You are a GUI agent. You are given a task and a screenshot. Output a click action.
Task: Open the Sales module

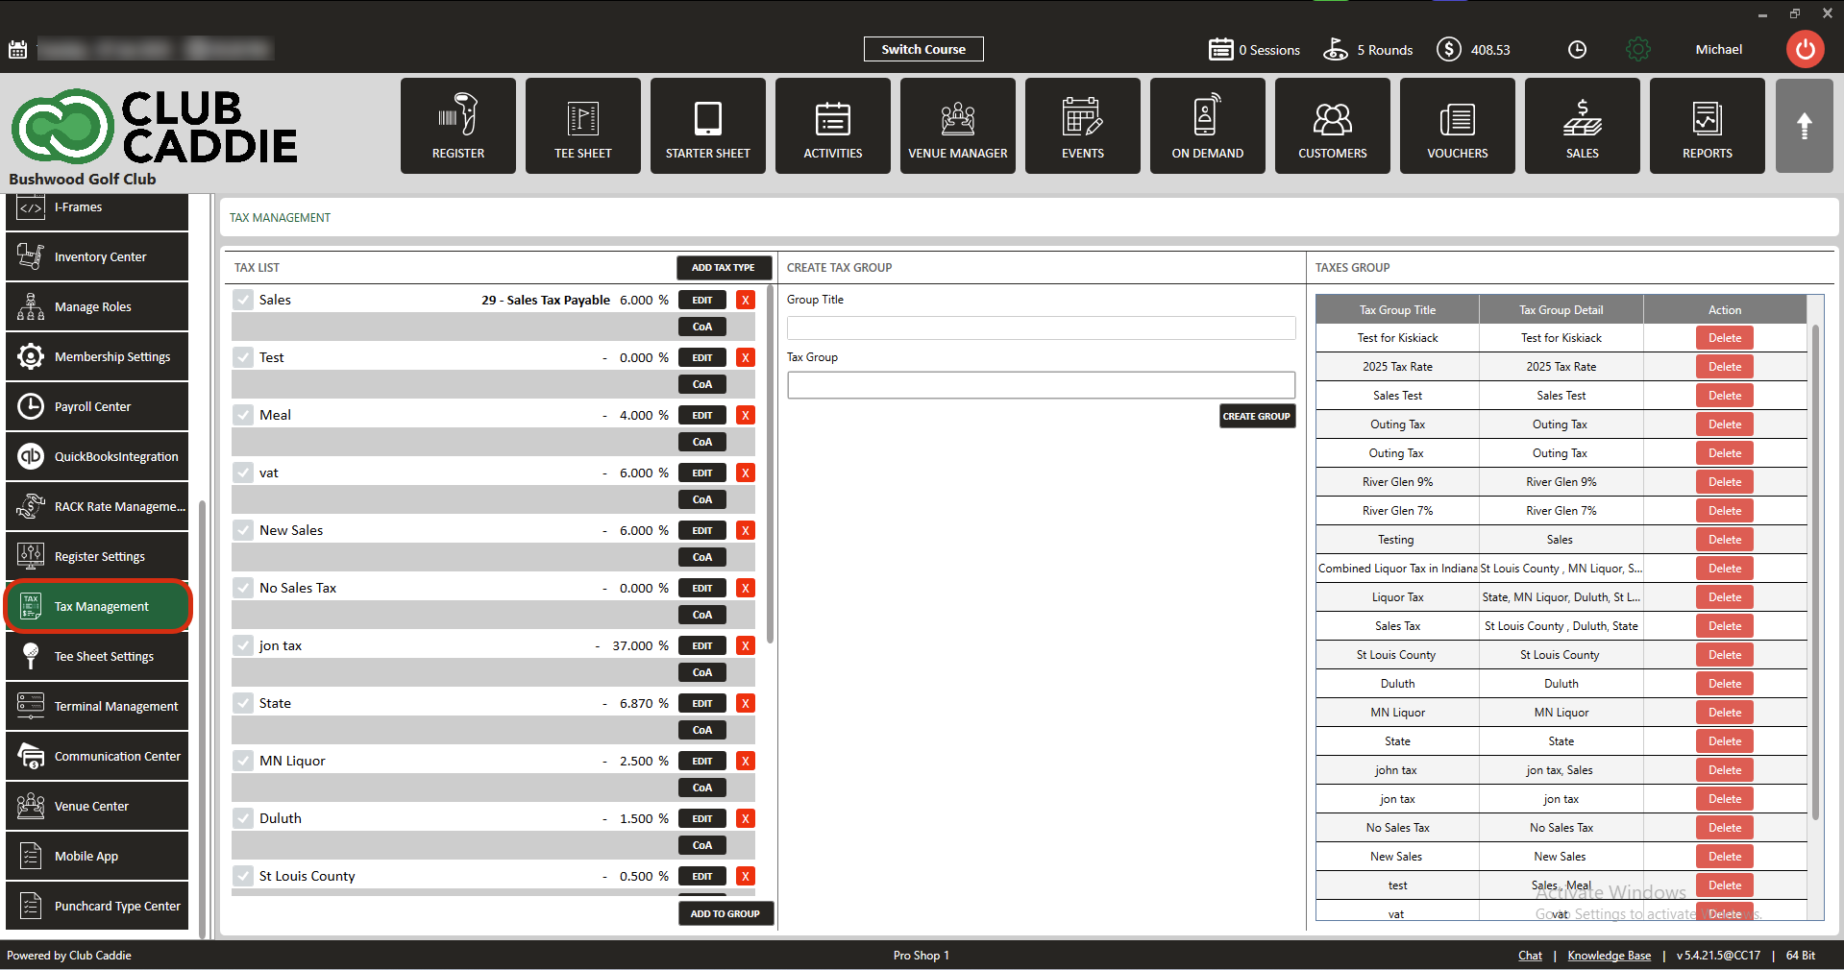pyautogui.click(x=1582, y=126)
